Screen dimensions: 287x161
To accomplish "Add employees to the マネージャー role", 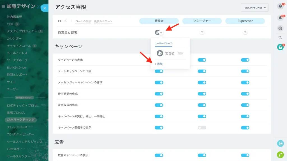I will pos(202,32).
